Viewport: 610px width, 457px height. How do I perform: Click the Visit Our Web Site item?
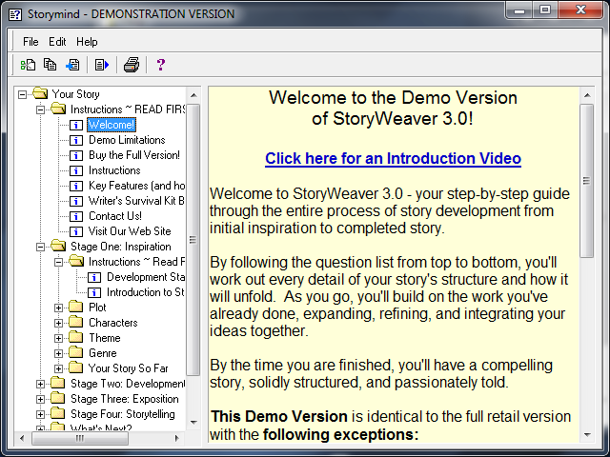pos(130,231)
